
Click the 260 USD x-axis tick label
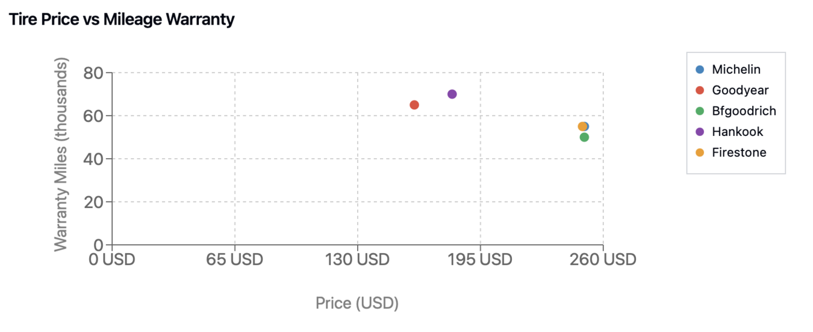click(x=603, y=260)
